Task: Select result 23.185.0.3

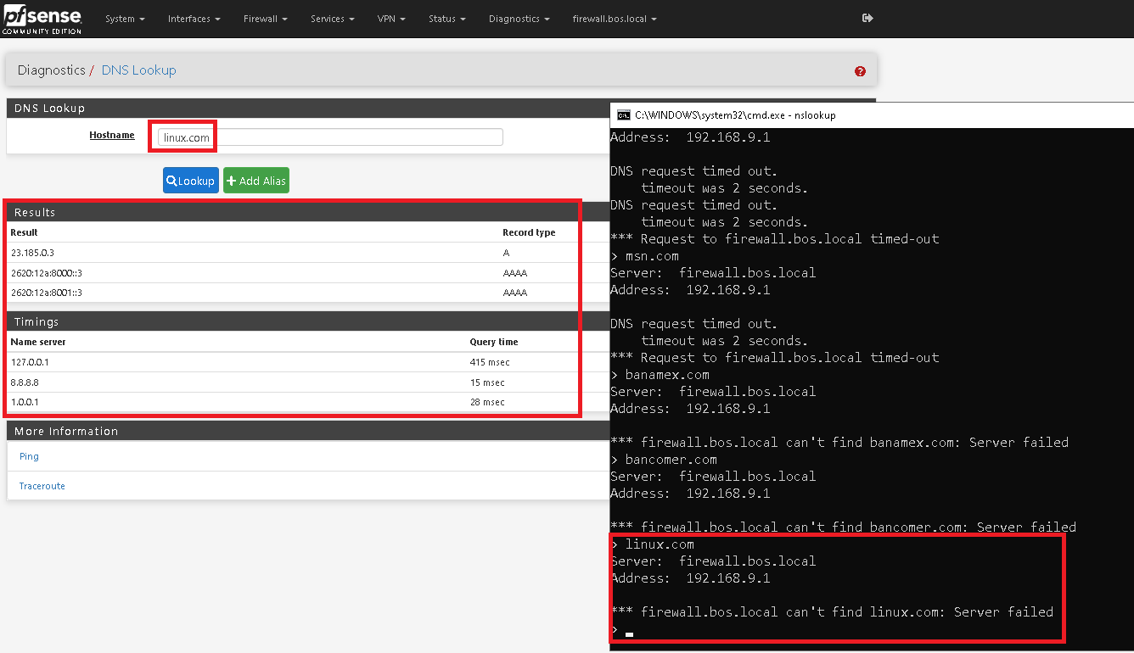Action: 32,253
